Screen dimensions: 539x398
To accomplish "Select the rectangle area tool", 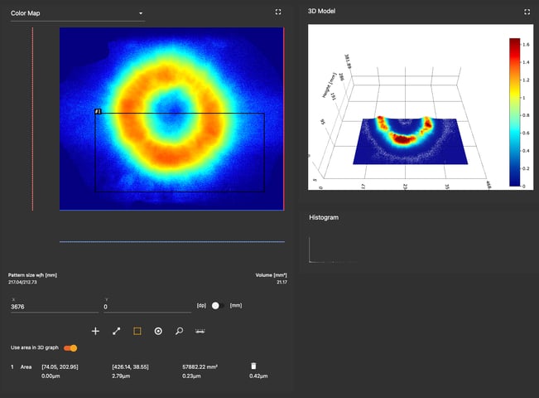I will click(x=137, y=331).
